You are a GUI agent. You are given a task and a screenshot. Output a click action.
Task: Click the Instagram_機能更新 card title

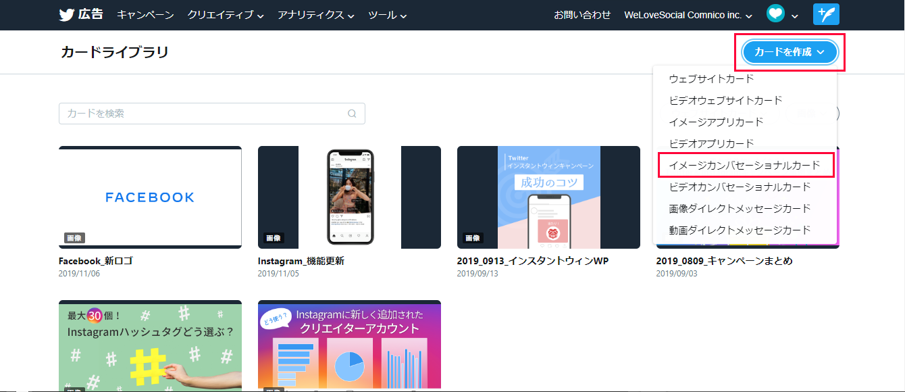(301, 261)
